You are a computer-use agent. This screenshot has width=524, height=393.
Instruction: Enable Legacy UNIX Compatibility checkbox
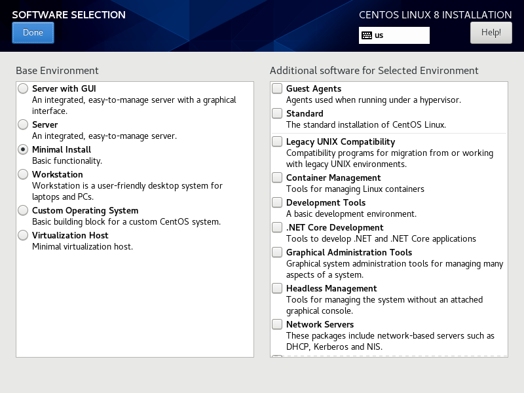(x=277, y=141)
